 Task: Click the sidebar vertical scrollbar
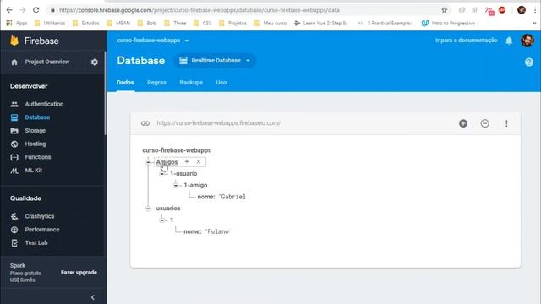point(105,93)
